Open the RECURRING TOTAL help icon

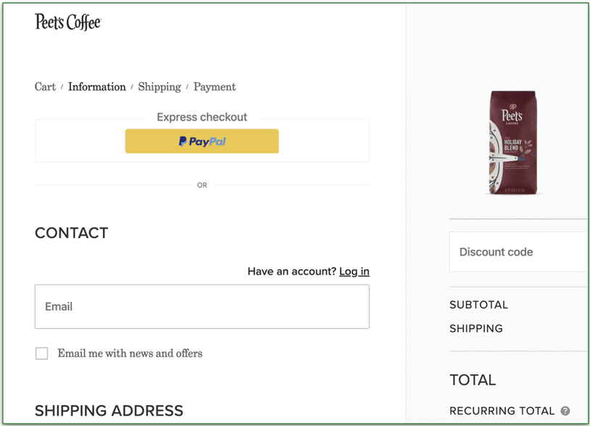pyautogui.click(x=565, y=411)
